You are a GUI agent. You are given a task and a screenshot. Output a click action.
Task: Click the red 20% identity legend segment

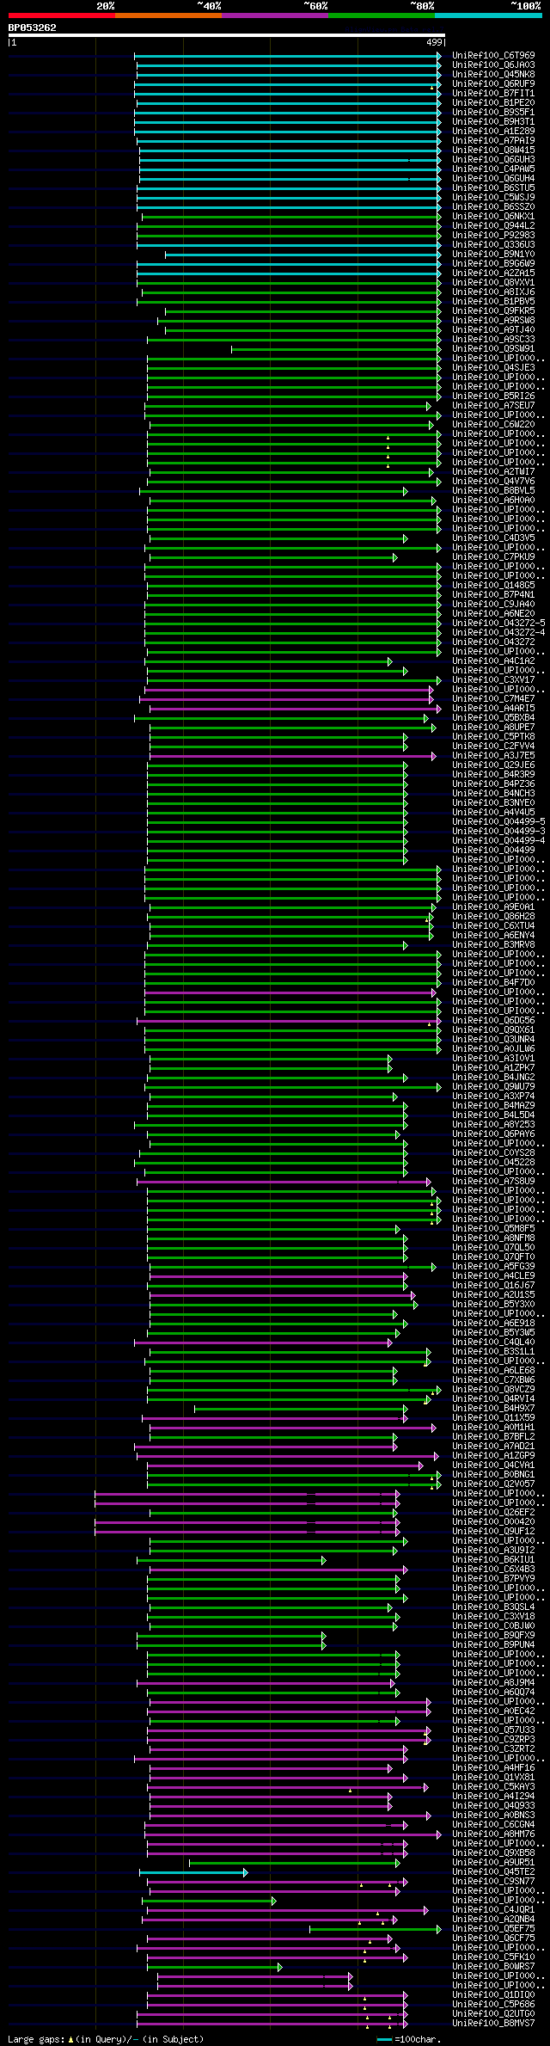click(x=62, y=15)
